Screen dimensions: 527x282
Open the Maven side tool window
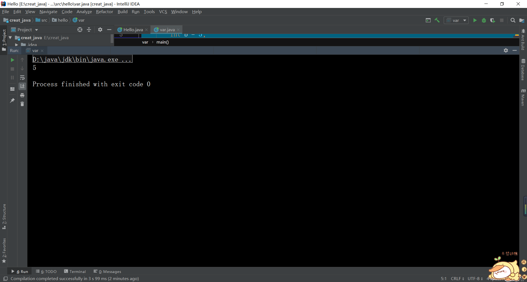523,97
